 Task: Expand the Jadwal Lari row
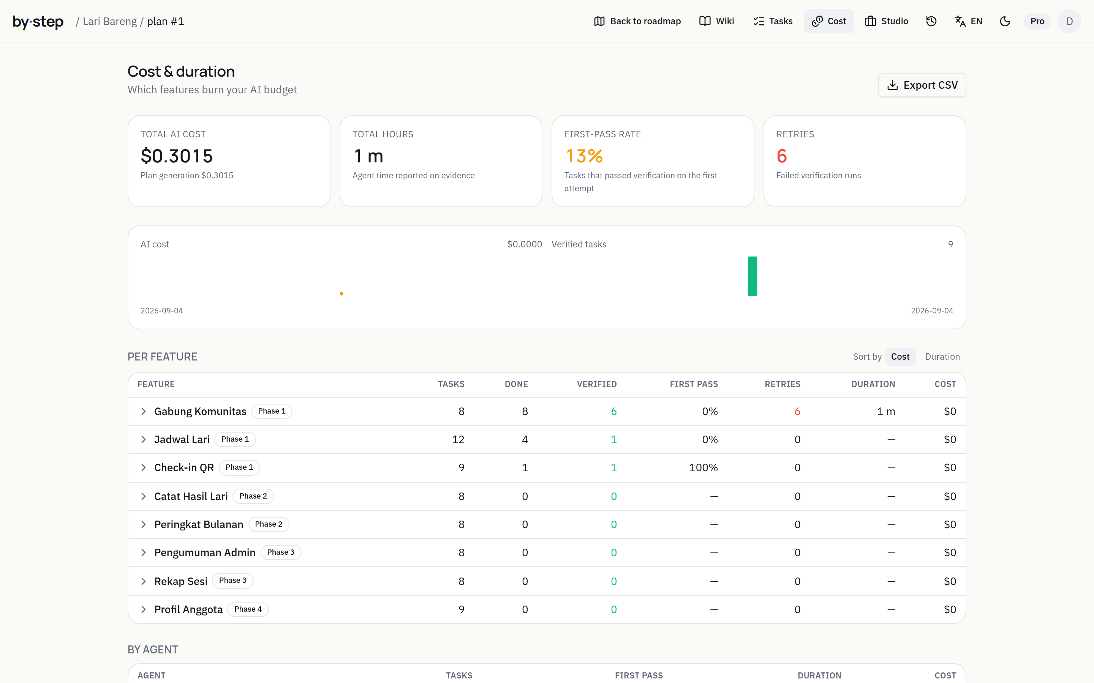tap(143, 439)
